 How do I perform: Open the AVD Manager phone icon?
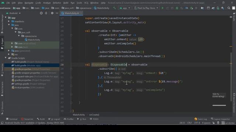218,8
